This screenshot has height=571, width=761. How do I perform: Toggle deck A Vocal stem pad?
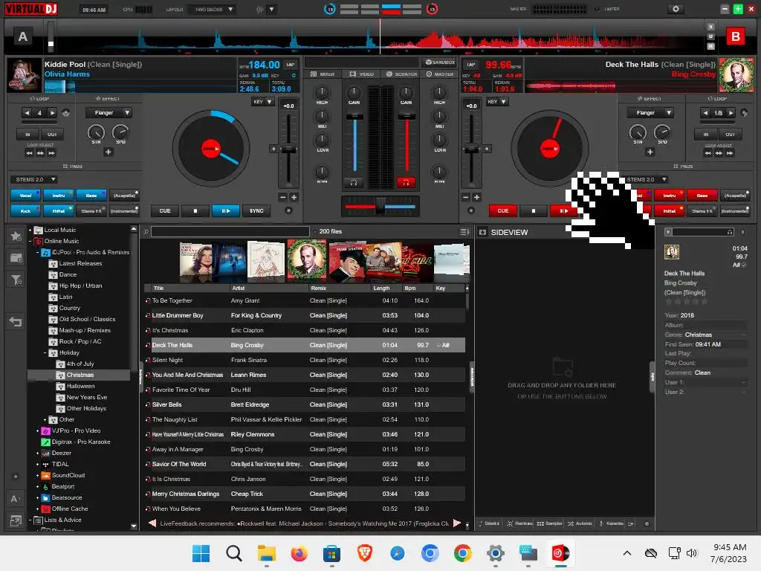click(x=26, y=196)
